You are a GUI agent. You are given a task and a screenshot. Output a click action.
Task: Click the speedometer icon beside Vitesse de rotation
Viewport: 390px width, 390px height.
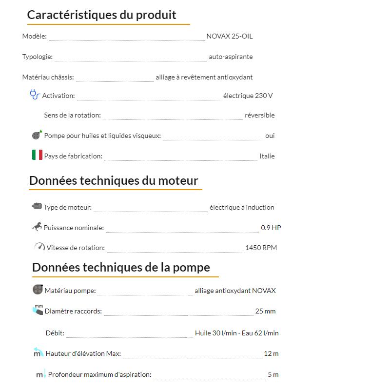pos(39,246)
